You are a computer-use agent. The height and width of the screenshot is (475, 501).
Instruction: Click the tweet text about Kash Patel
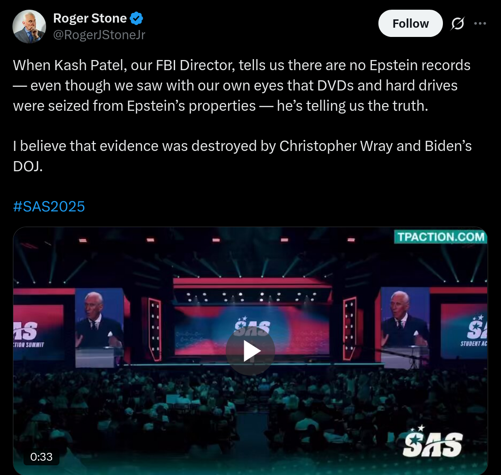pyautogui.click(x=242, y=85)
